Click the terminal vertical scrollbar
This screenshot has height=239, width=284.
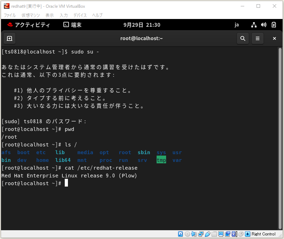pos(280,139)
